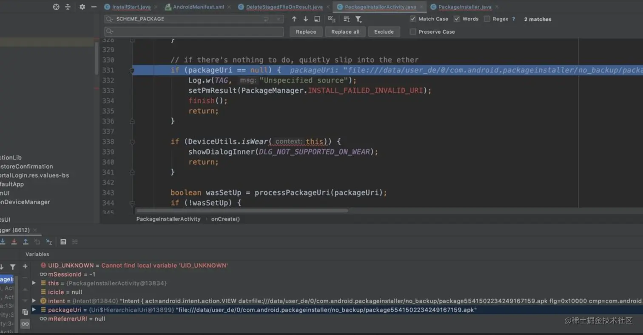Click the project panel vertical scrollbar
This screenshot has width=643, height=335.
(x=97, y=57)
